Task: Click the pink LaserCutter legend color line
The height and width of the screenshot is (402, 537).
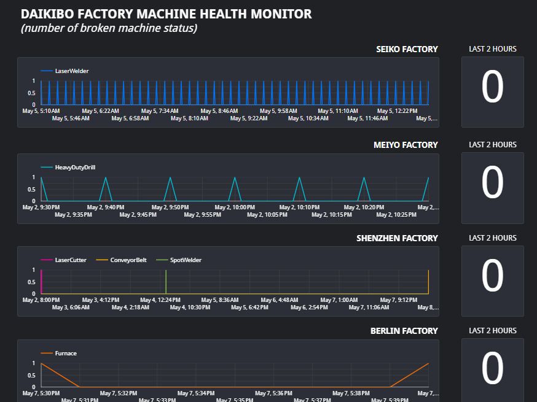Action: pos(47,260)
